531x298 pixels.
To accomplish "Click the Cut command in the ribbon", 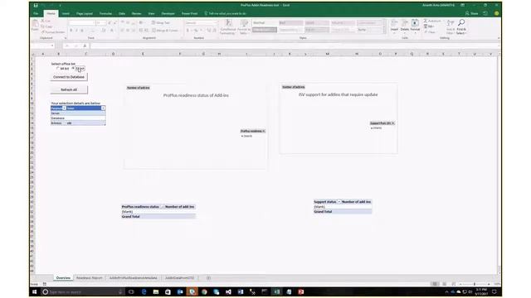I will [x=46, y=21].
